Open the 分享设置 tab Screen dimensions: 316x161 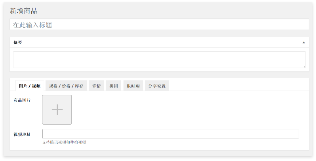click(157, 86)
